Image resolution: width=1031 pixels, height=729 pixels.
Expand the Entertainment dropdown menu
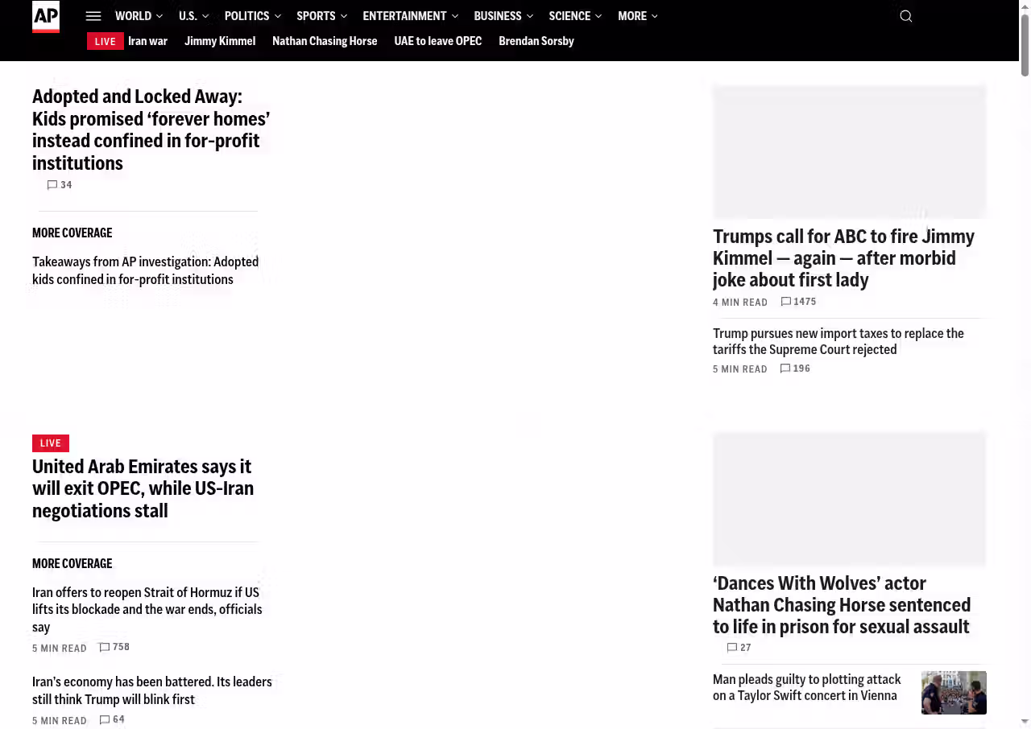pos(410,16)
